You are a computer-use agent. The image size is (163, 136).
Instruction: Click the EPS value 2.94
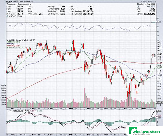pyautogui.click(x=92, y=9)
